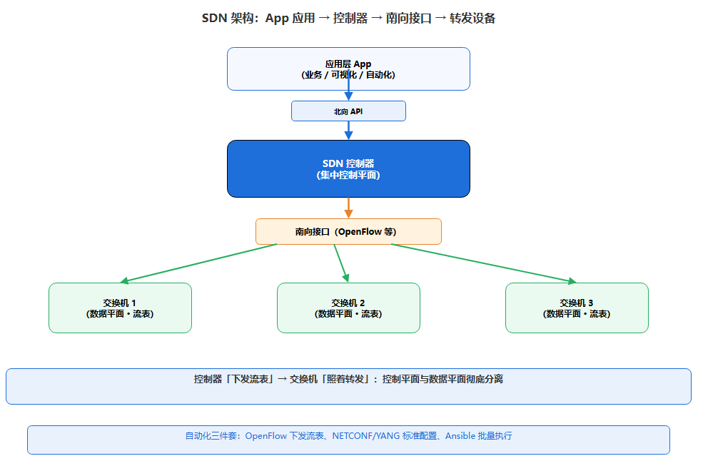Click the 南向接口 (OpenFlow 等) box
Viewport: 703px width, 466px height.
pos(348,231)
